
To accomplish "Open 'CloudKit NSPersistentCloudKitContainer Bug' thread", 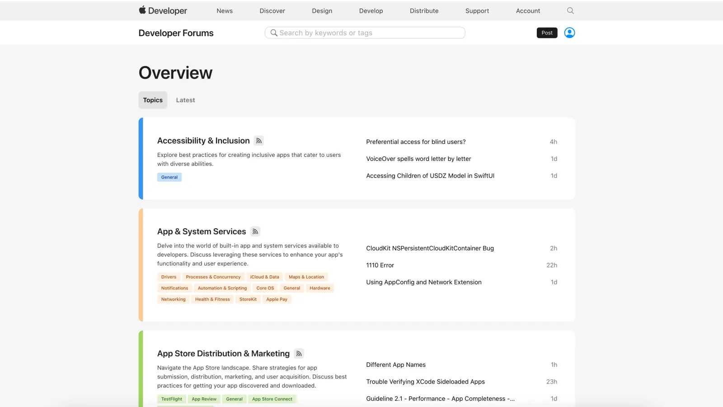I will tap(430, 248).
